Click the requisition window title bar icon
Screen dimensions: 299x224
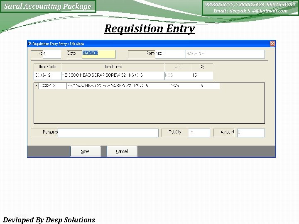pos(29,44)
